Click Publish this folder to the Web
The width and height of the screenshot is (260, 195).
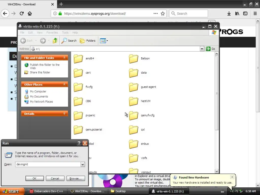pos(45,66)
